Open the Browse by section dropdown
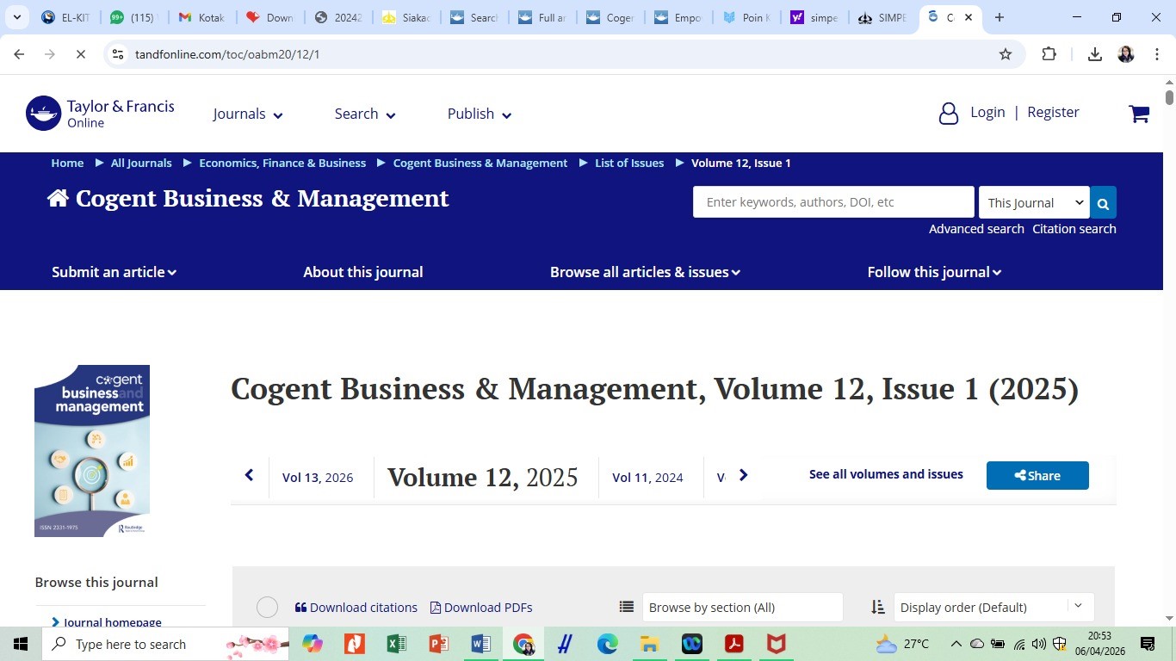The width and height of the screenshot is (1176, 661). coord(742,608)
